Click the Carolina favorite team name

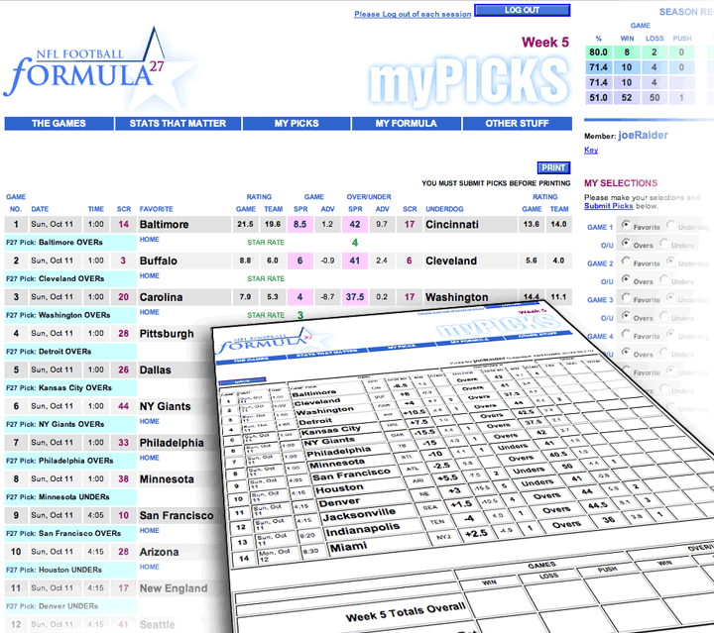(x=162, y=297)
